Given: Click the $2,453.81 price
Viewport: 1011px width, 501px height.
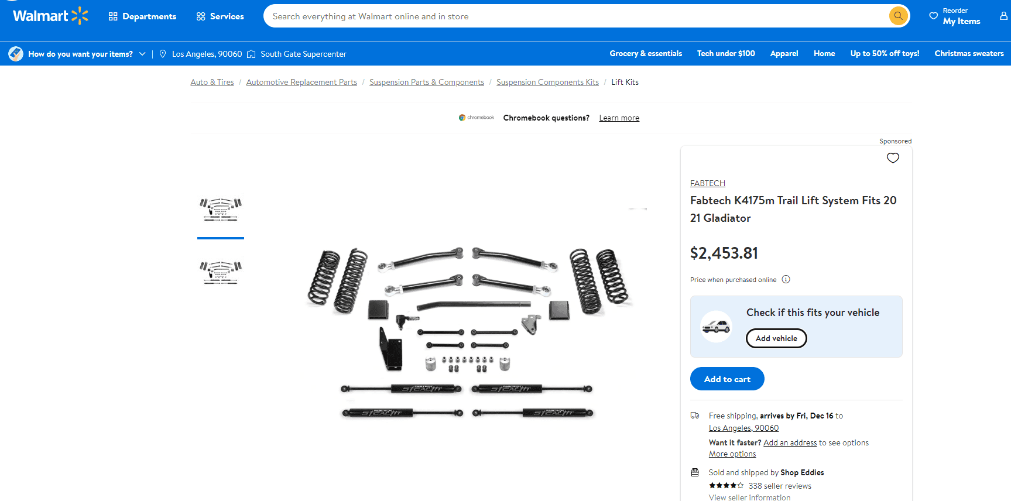Looking at the screenshot, I should coord(724,253).
